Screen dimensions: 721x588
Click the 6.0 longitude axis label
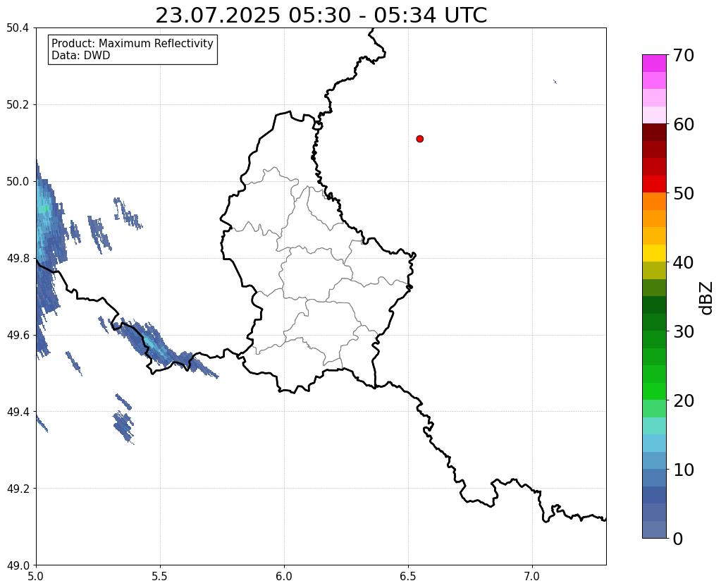point(284,576)
